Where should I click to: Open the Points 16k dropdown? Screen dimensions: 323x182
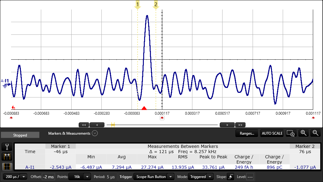pos(88,177)
